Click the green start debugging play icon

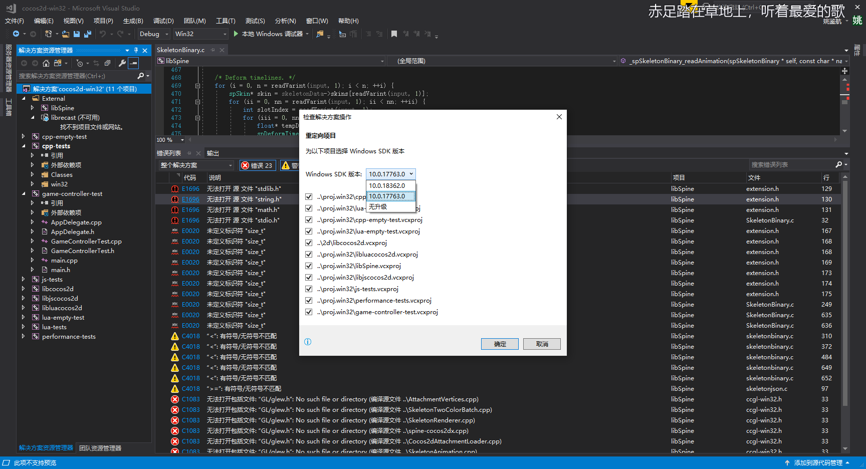236,34
